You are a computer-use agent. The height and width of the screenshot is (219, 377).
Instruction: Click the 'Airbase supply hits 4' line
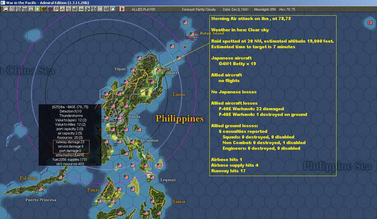coord(235,165)
